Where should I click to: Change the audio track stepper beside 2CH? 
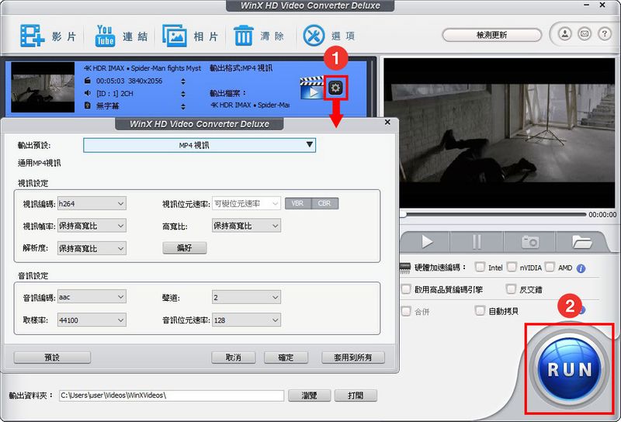pyautogui.click(x=183, y=94)
